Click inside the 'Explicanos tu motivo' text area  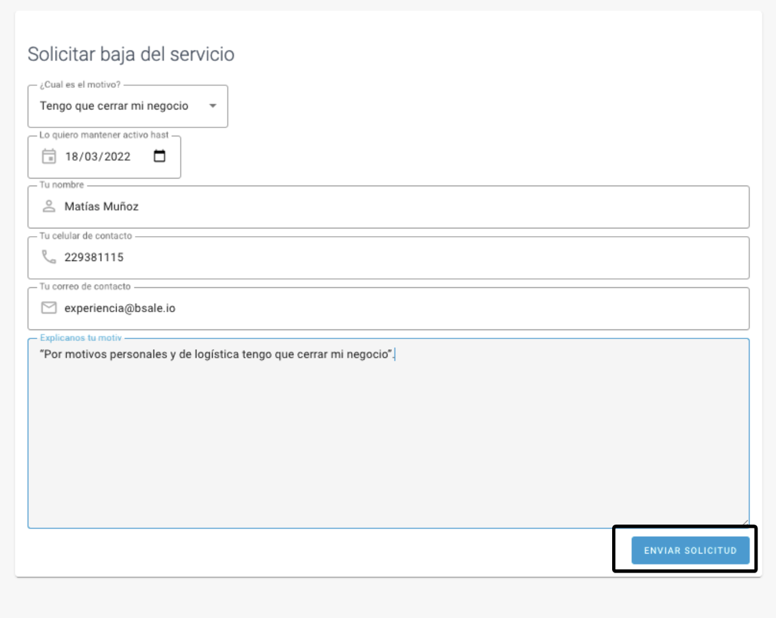(x=389, y=433)
